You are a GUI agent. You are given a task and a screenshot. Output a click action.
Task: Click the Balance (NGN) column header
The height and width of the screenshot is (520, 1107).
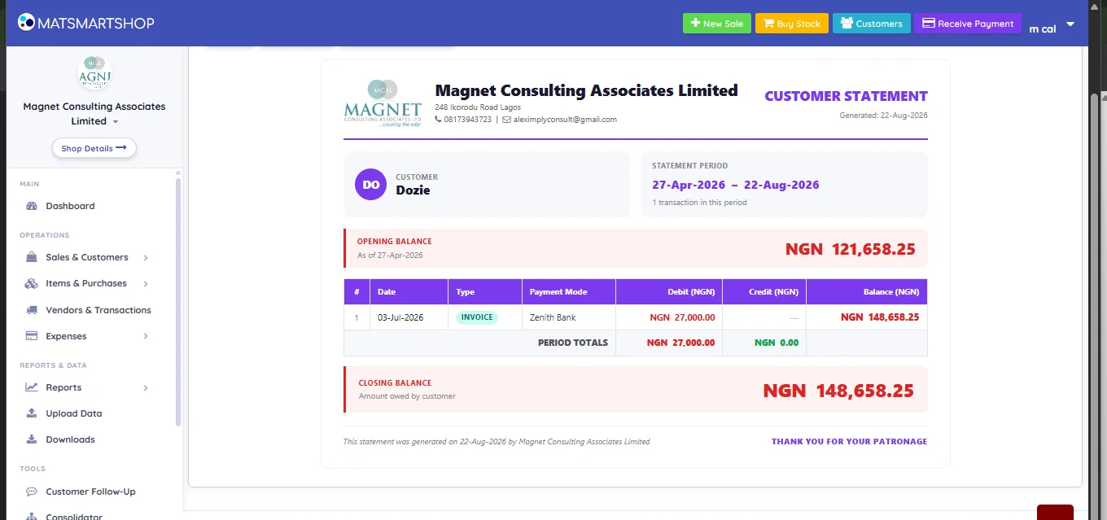click(x=867, y=292)
